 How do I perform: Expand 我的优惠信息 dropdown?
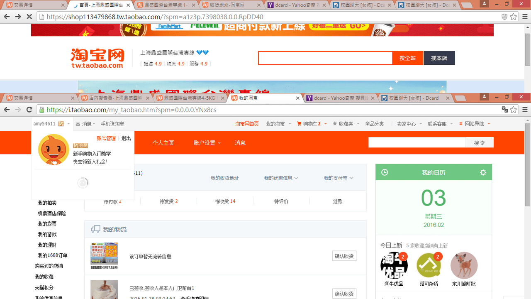(281, 178)
